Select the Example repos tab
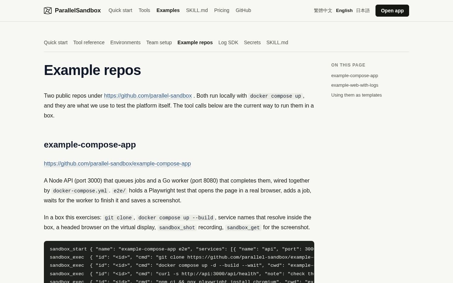 [x=195, y=42]
